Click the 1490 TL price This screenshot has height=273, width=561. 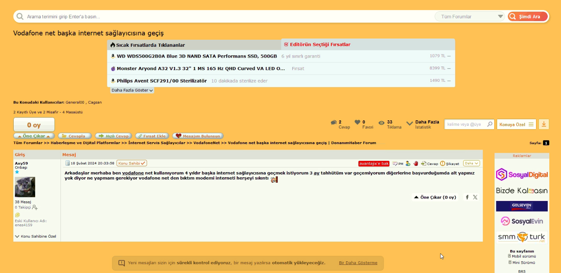tap(437, 81)
